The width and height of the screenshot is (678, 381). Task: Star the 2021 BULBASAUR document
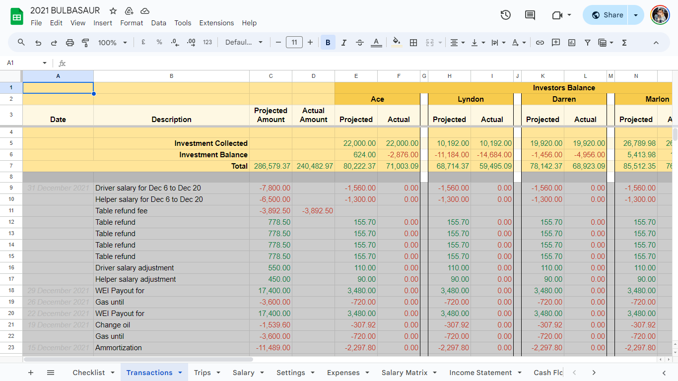[113, 11]
